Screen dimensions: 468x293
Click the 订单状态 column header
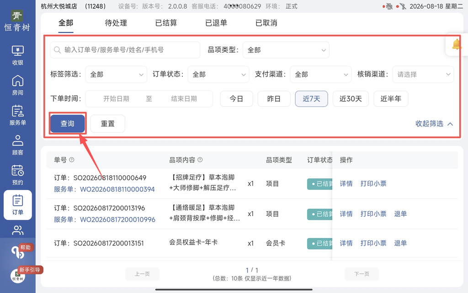pos(319,160)
